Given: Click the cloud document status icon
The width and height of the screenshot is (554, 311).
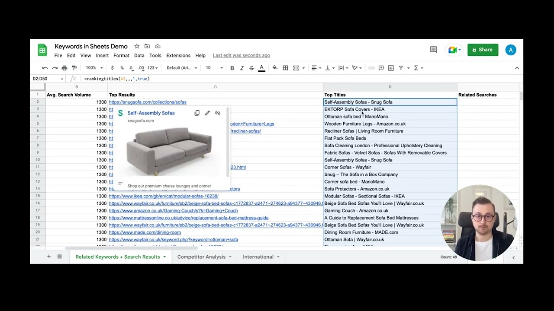Looking at the screenshot, I should 158,46.
